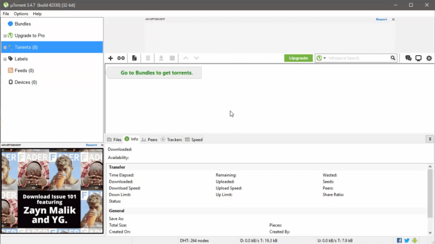Open Preferences gear icon

click(429, 58)
